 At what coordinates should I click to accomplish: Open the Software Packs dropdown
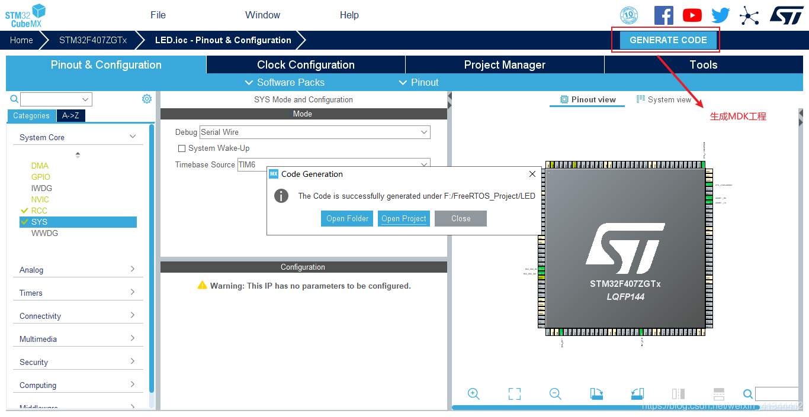coord(285,82)
